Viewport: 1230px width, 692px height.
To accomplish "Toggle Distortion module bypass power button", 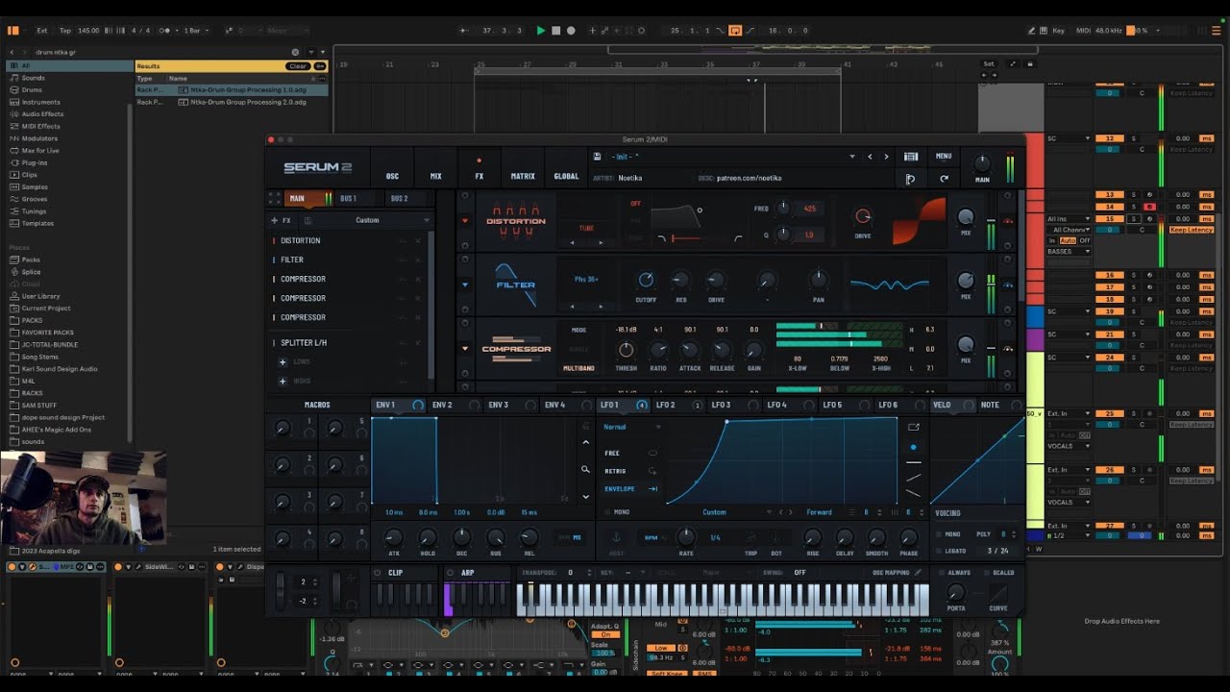I will click(1007, 221).
